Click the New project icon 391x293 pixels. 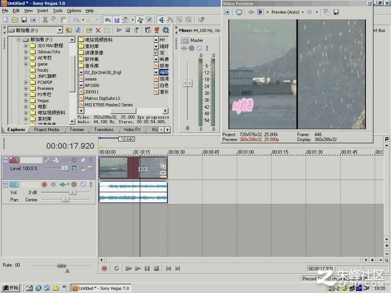pyautogui.click(x=6, y=20)
